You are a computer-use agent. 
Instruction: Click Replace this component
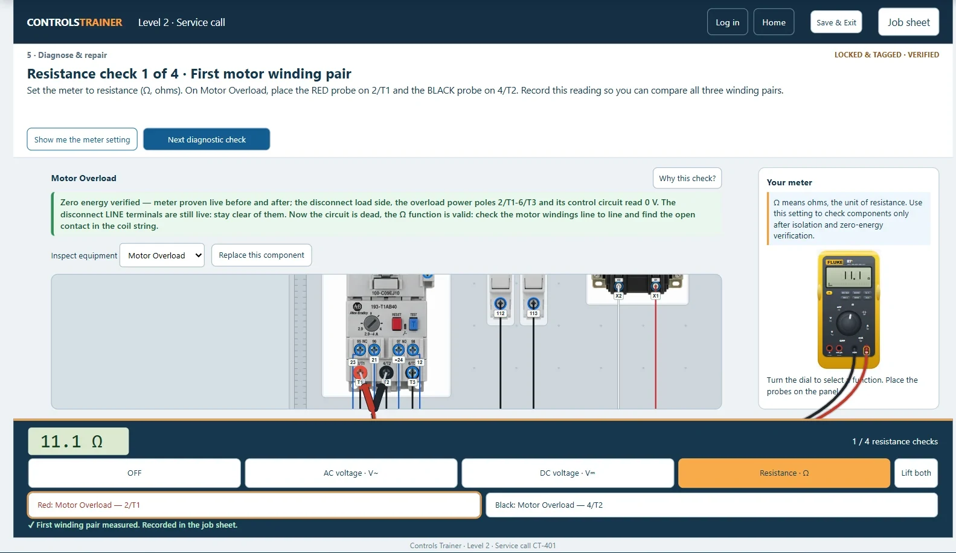pos(261,255)
